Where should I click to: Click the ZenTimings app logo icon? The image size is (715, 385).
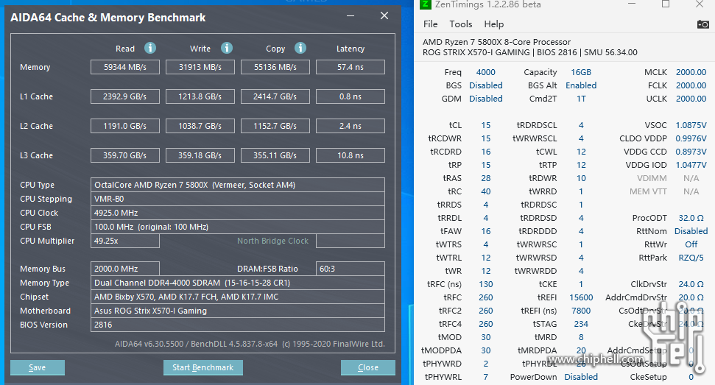(425, 4)
